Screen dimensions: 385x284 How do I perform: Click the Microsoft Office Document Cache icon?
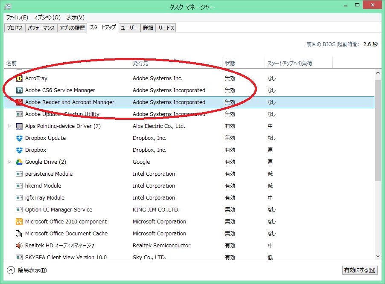click(19, 234)
